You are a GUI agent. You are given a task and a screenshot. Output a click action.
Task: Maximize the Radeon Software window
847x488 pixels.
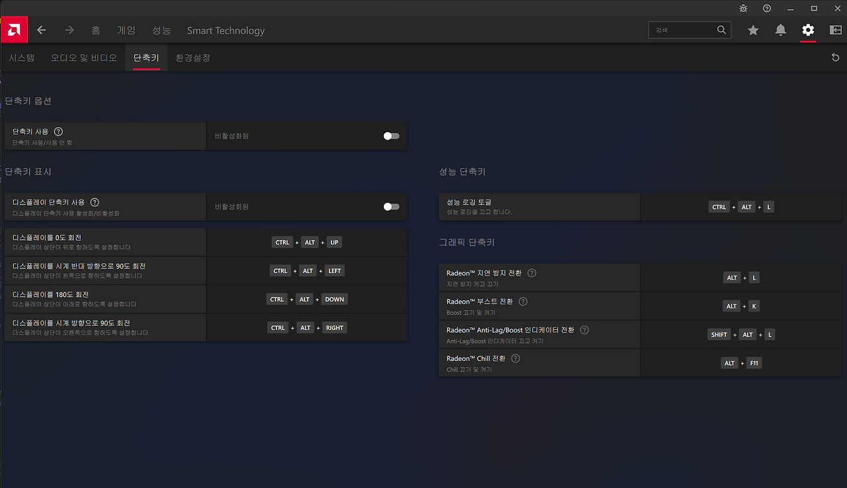[814, 8]
